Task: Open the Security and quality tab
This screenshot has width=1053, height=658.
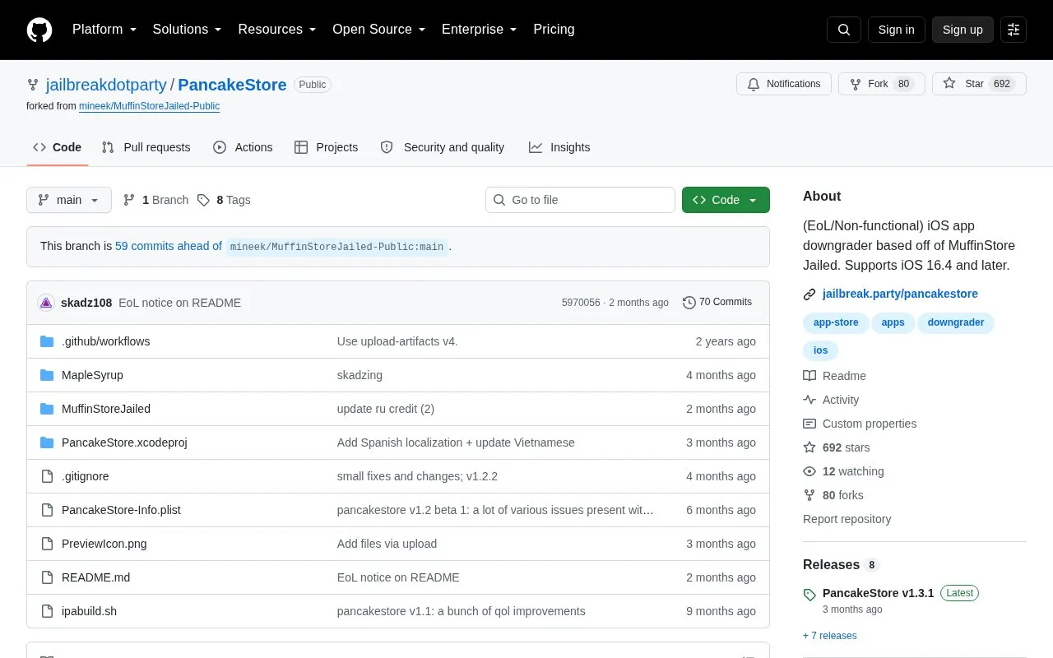Action: [x=443, y=147]
